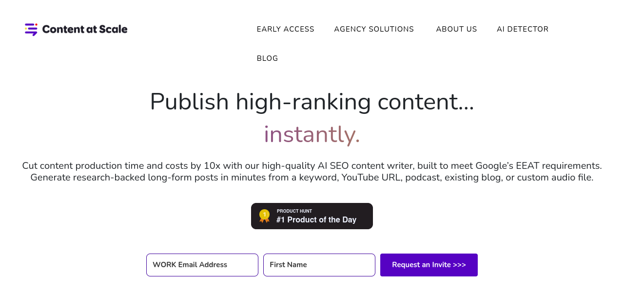Focus the WORK Email Address field
The width and height of the screenshot is (624, 292).
tap(202, 265)
